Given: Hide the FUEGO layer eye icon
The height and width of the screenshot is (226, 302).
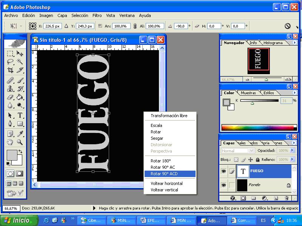Looking at the screenshot, I should click(223, 171).
